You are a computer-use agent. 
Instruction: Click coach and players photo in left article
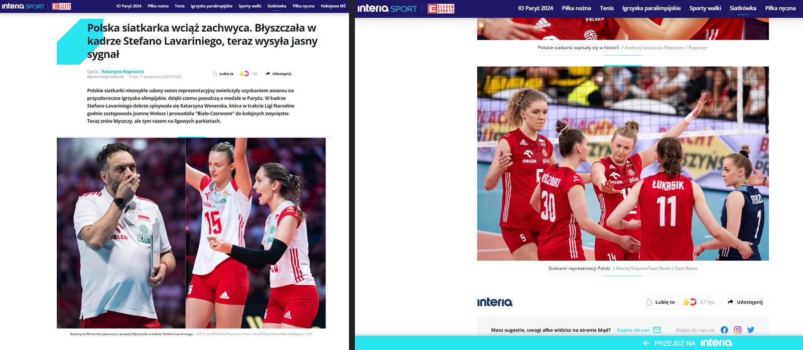pyautogui.click(x=191, y=233)
